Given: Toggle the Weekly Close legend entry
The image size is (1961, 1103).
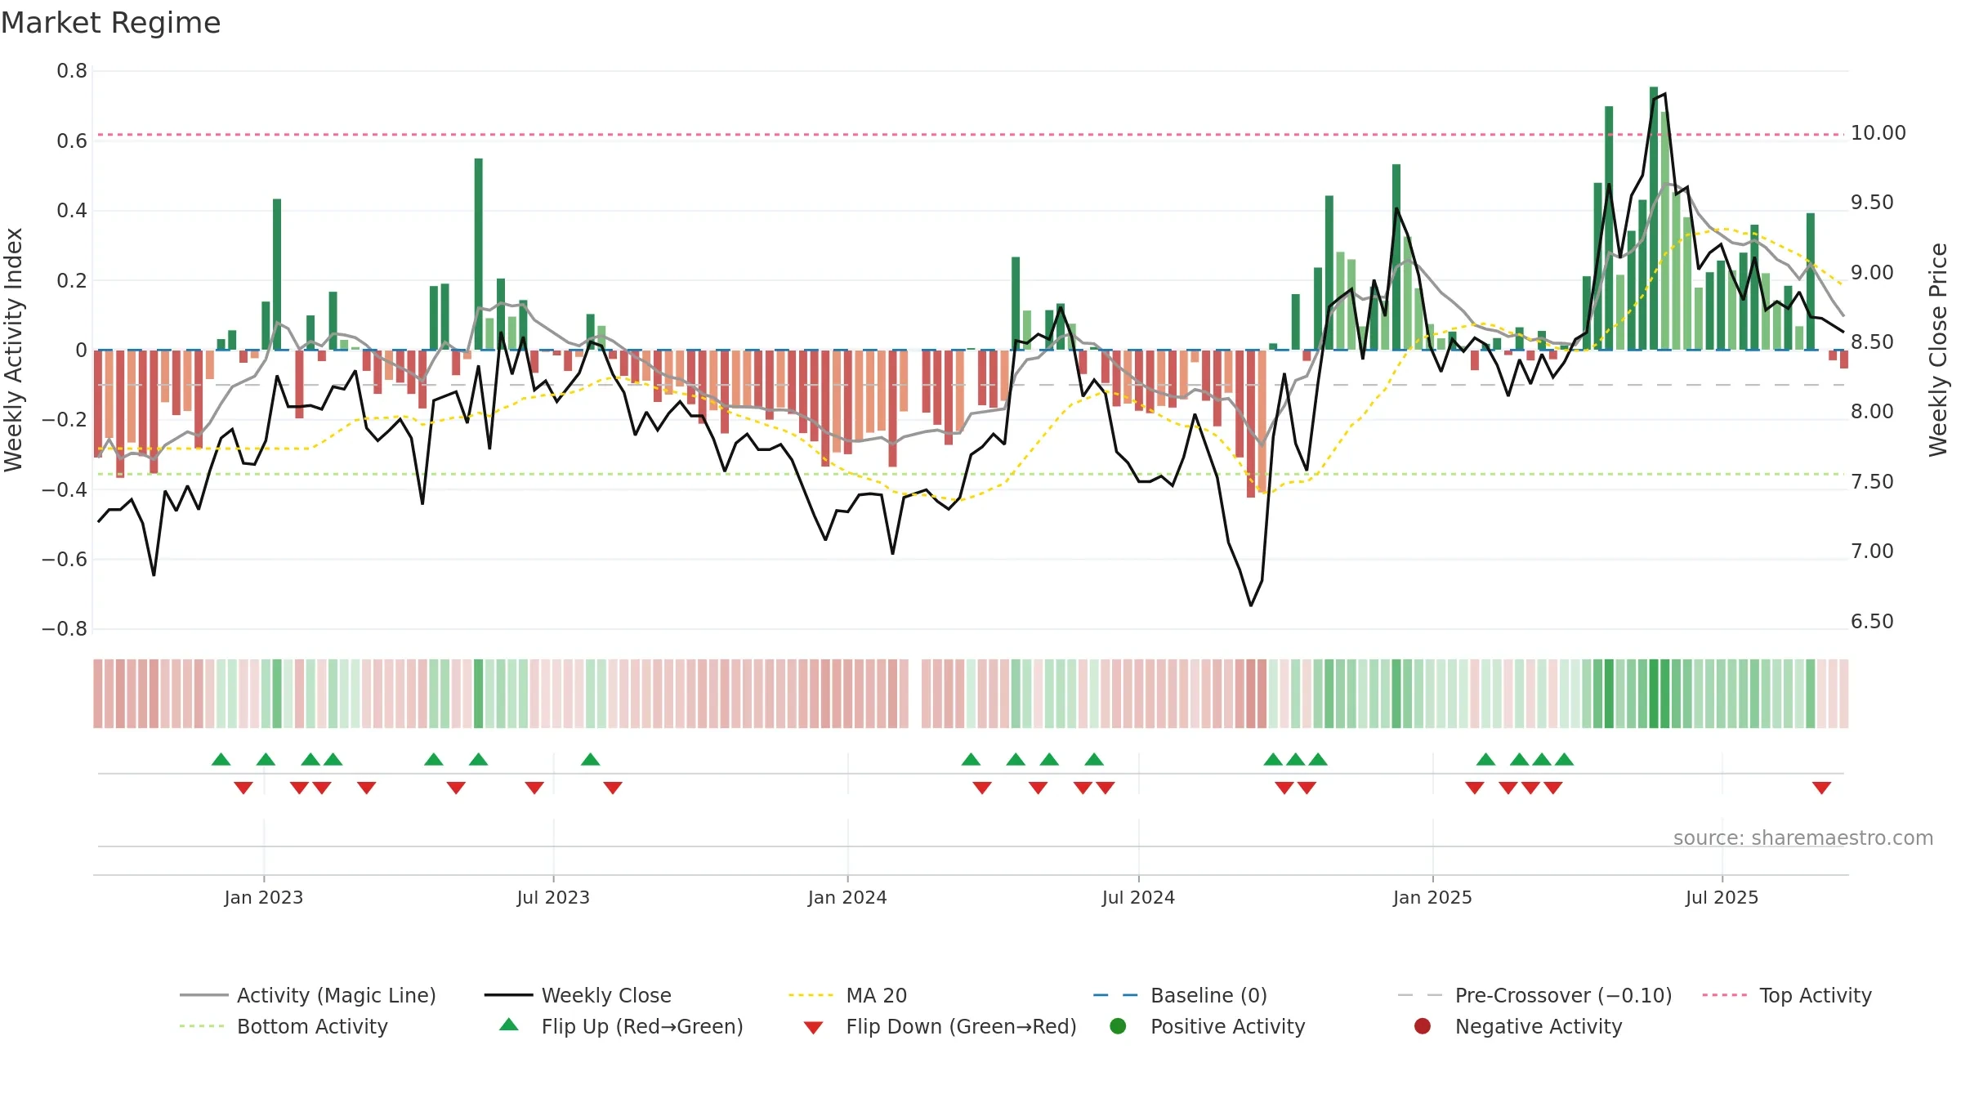Looking at the screenshot, I should click(x=578, y=995).
